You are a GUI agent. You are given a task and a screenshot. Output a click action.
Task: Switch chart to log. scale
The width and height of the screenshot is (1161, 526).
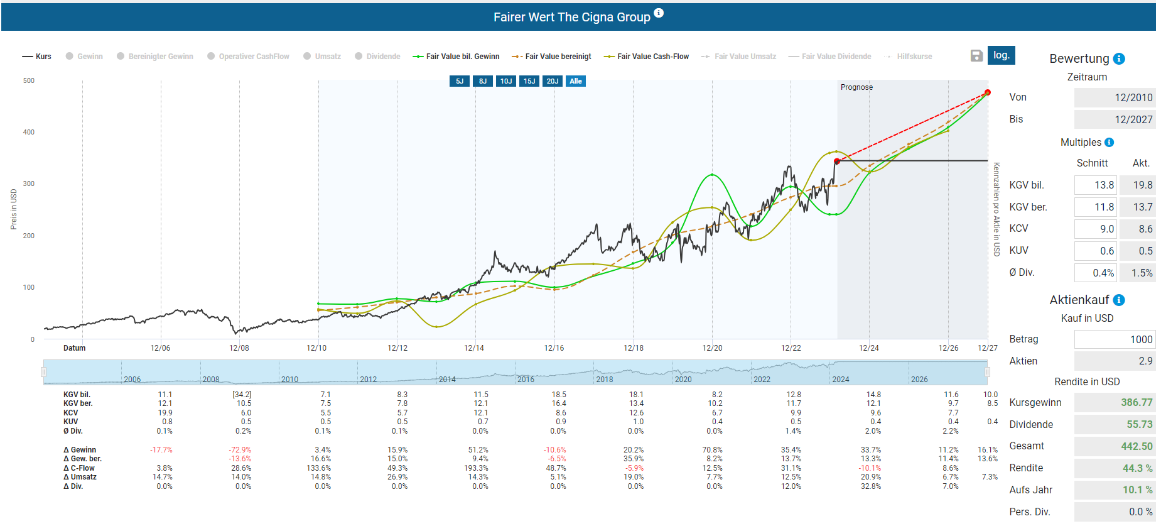pos(1002,55)
